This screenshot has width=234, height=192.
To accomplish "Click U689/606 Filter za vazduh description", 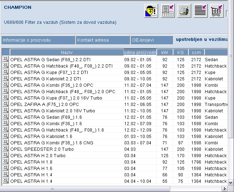I will 60,22.
